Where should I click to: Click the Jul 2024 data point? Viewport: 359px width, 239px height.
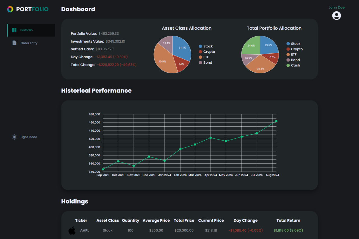pos(257,133)
